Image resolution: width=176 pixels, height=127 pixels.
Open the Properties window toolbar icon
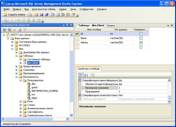coord(73,14)
